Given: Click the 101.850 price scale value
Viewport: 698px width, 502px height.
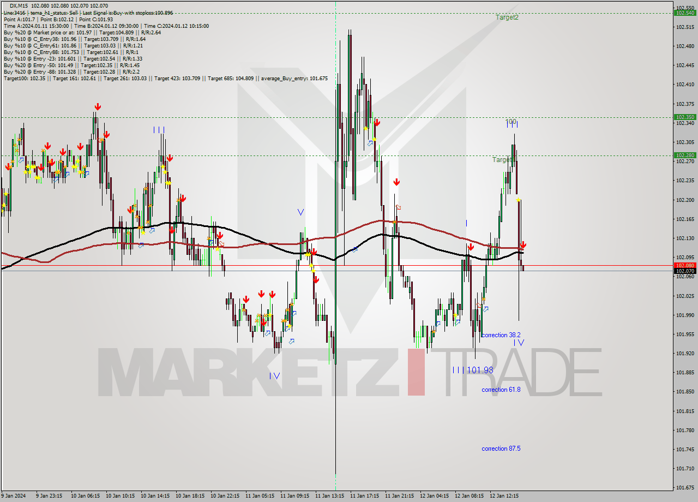Looking at the screenshot, I should [x=685, y=392].
